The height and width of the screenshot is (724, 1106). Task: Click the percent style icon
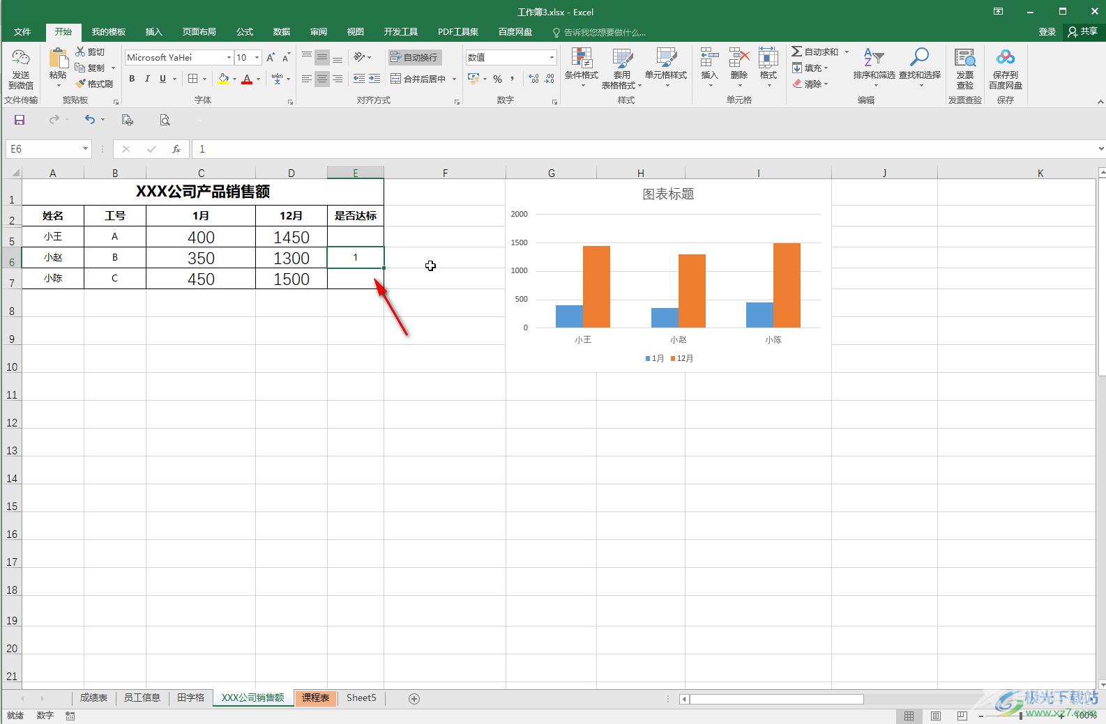click(x=497, y=79)
